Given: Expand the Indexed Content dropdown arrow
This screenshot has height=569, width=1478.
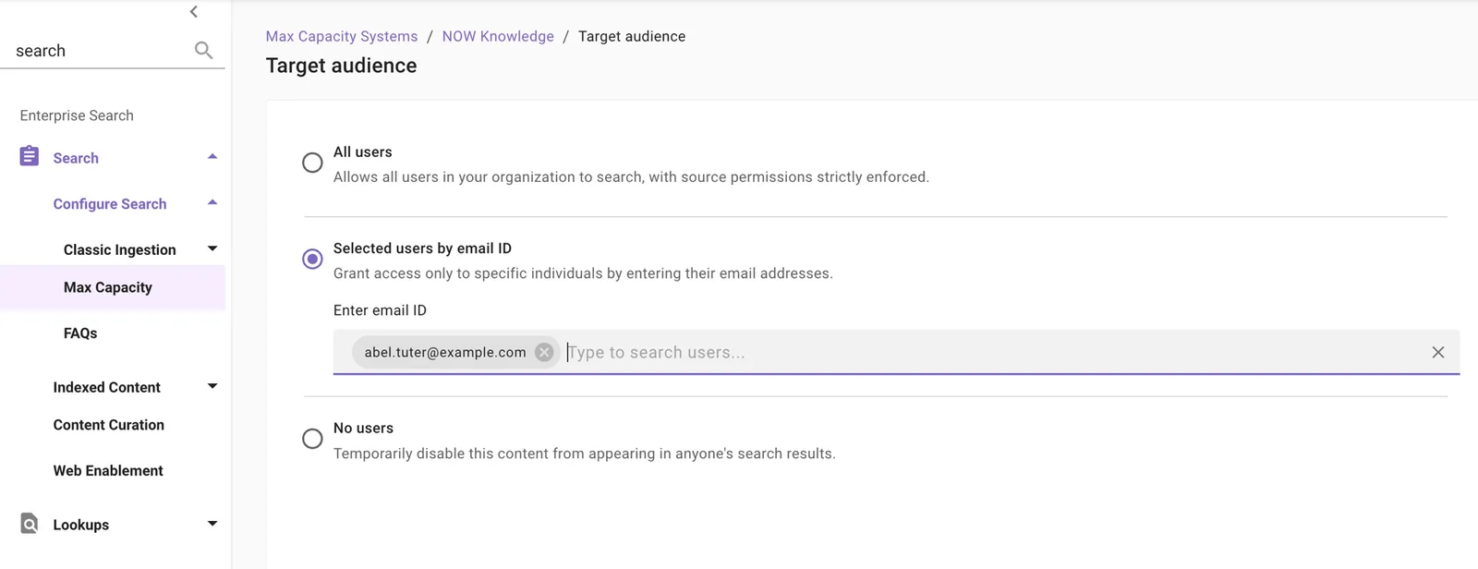Looking at the screenshot, I should [212, 386].
